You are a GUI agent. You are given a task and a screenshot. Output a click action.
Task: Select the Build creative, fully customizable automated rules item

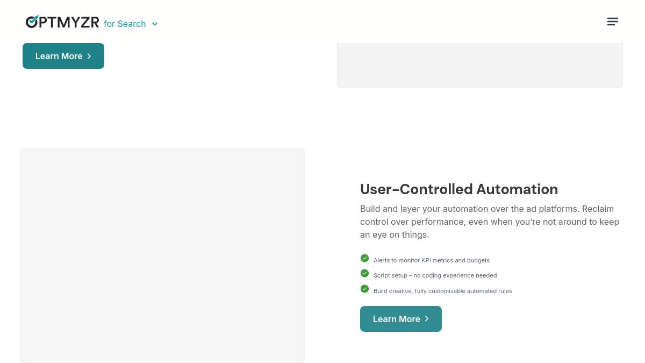pos(442,291)
